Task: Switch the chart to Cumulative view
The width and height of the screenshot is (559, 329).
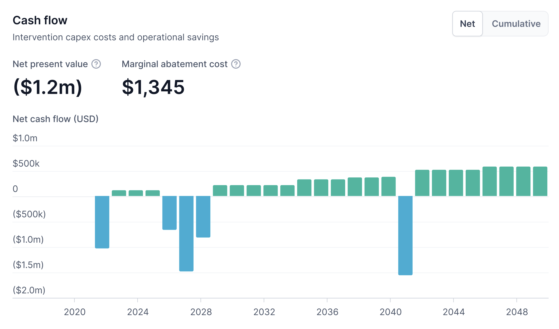Action: (516, 24)
